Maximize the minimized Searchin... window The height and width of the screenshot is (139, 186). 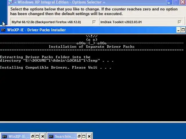coord(84,136)
